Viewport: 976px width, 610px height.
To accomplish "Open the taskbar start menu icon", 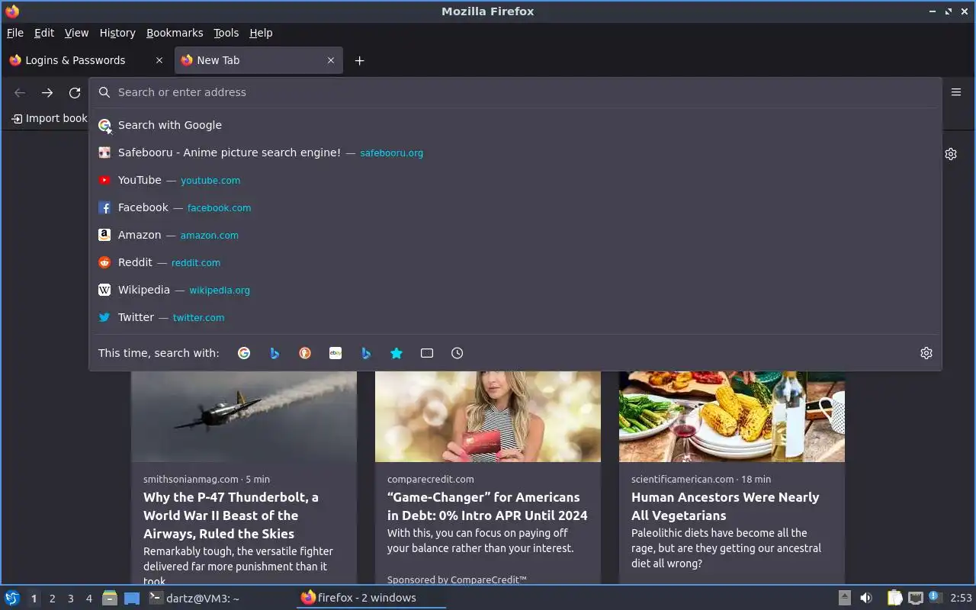I will click(x=12, y=598).
